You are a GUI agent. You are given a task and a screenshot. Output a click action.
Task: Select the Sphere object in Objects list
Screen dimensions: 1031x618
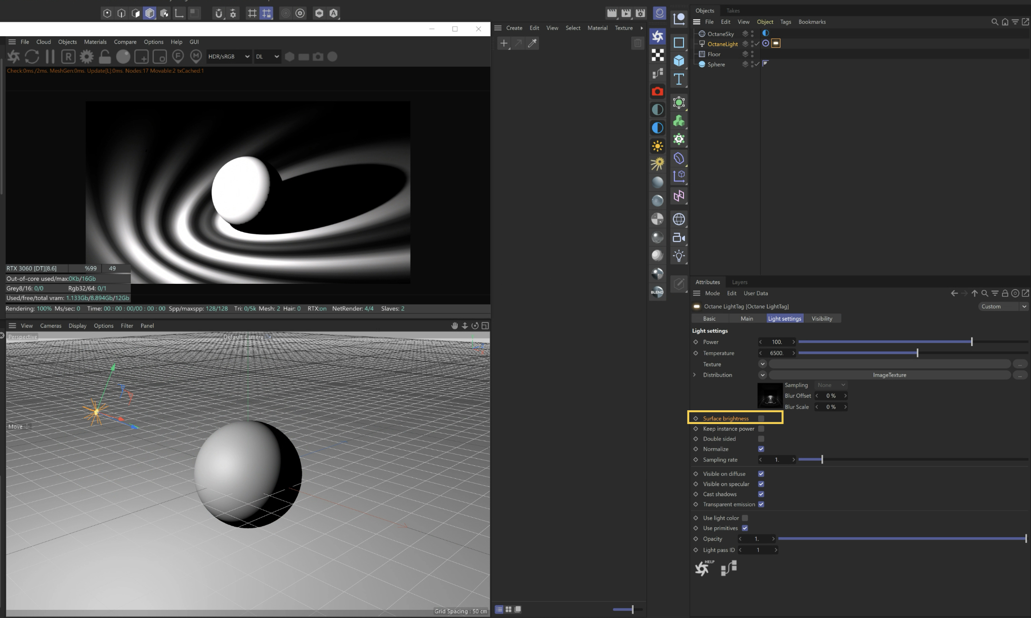[716, 64]
